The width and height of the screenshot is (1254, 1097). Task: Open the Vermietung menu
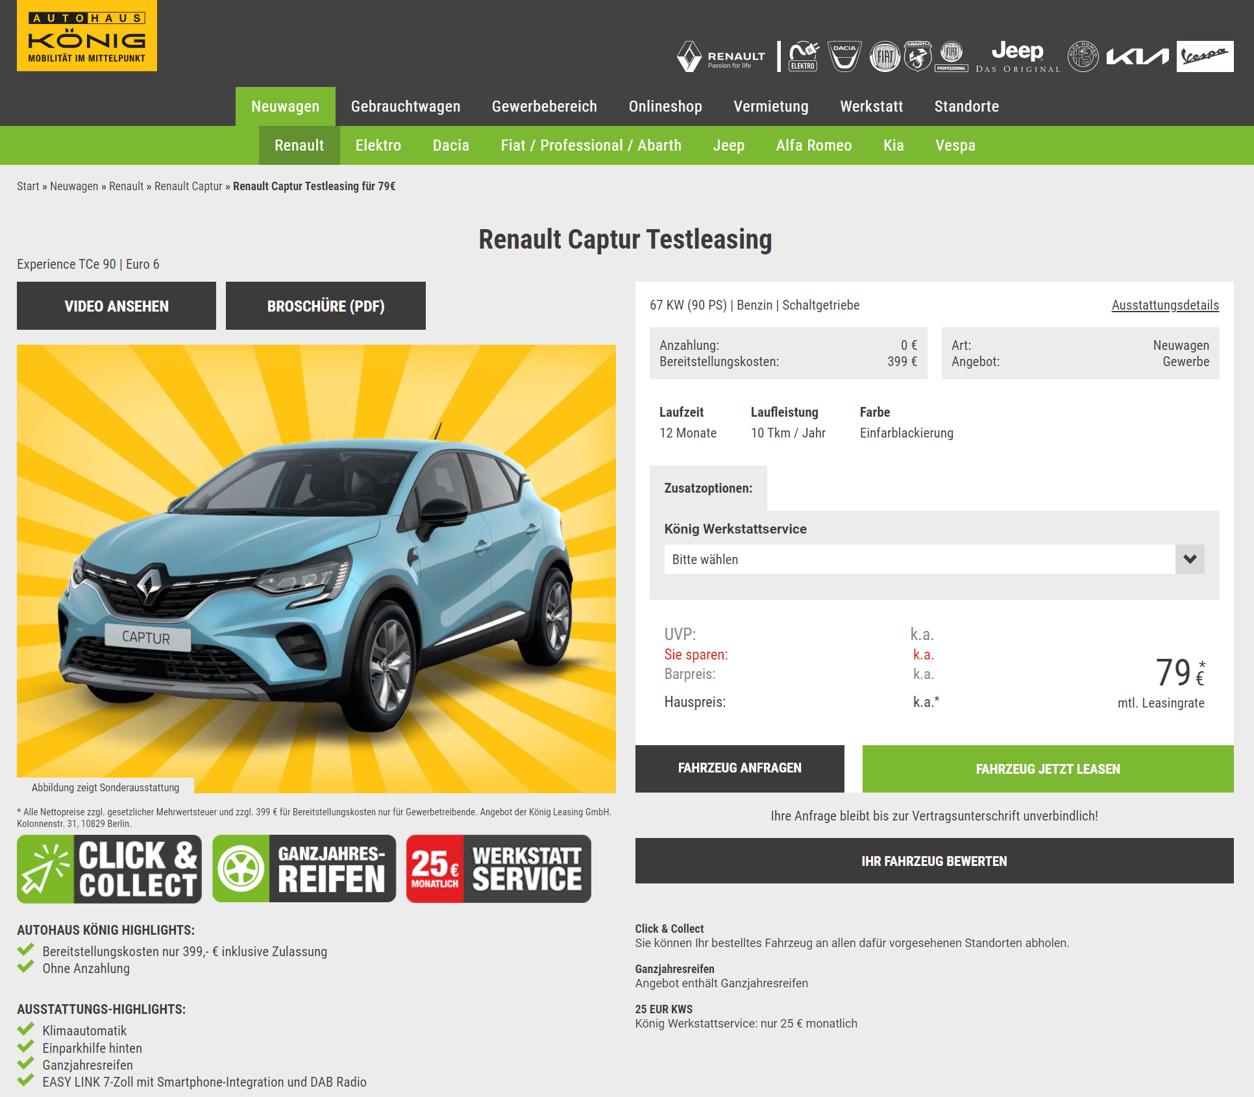click(771, 106)
